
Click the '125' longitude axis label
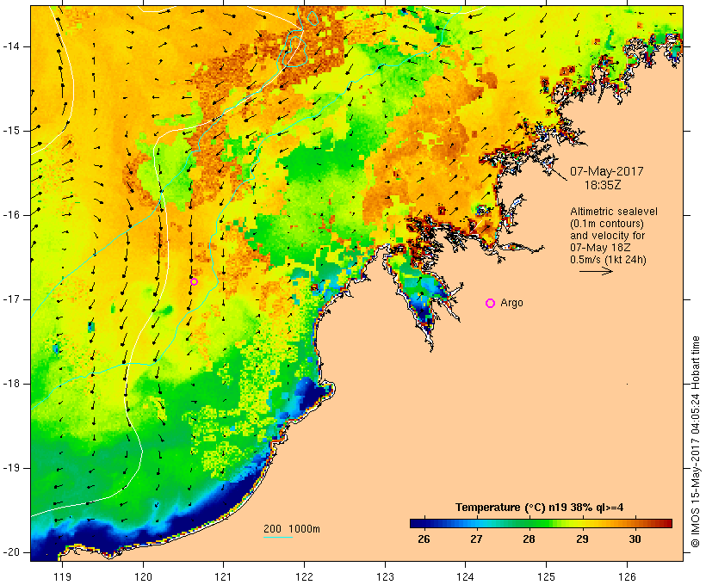(546, 576)
